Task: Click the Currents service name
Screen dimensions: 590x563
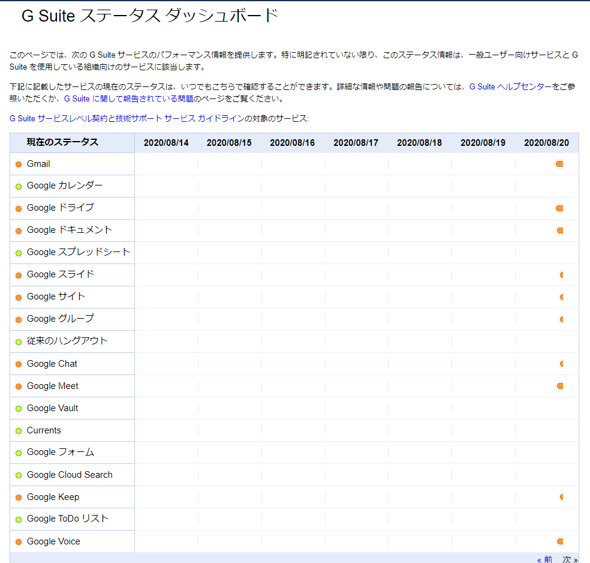Action: click(x=44, y=430)
